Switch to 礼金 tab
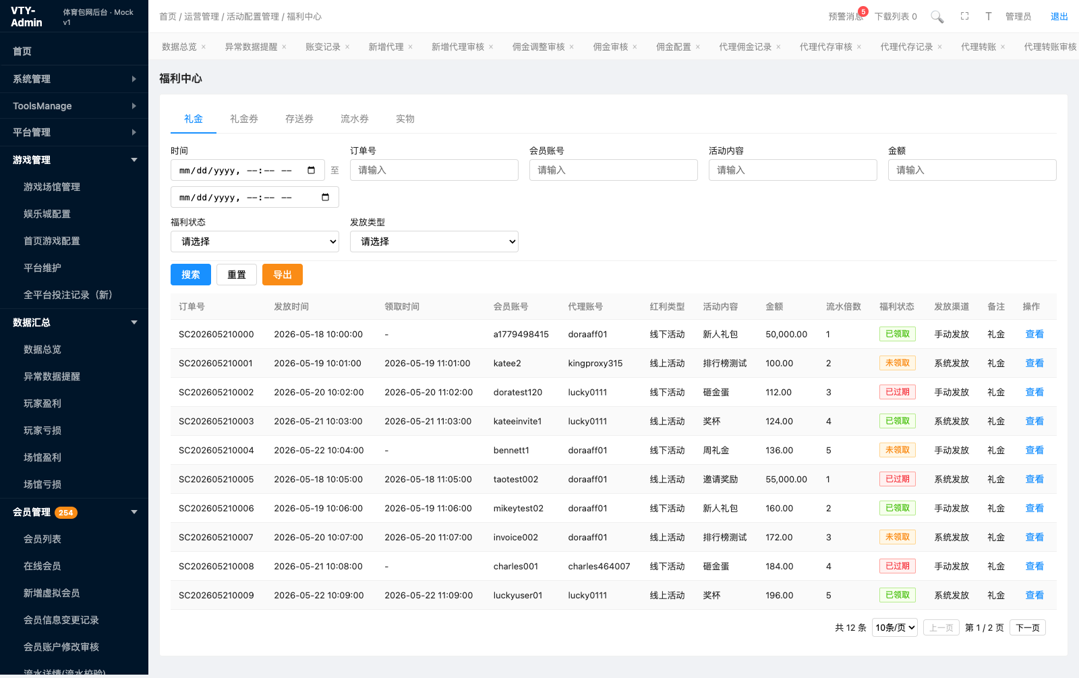 194,119
